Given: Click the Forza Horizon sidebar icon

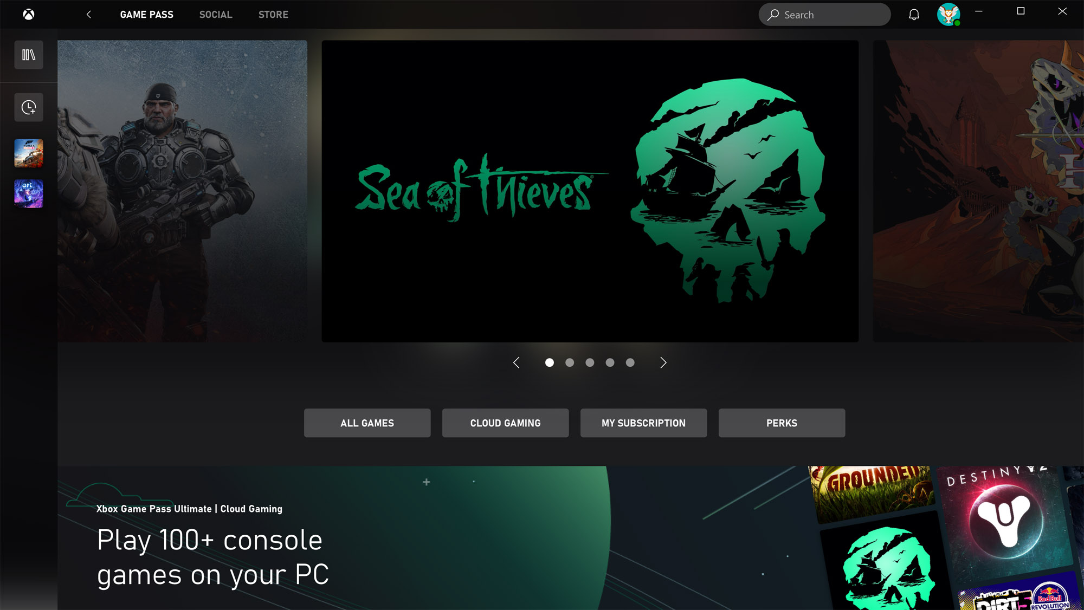Looking at the screenshot, I should click(x=28, y=153).
